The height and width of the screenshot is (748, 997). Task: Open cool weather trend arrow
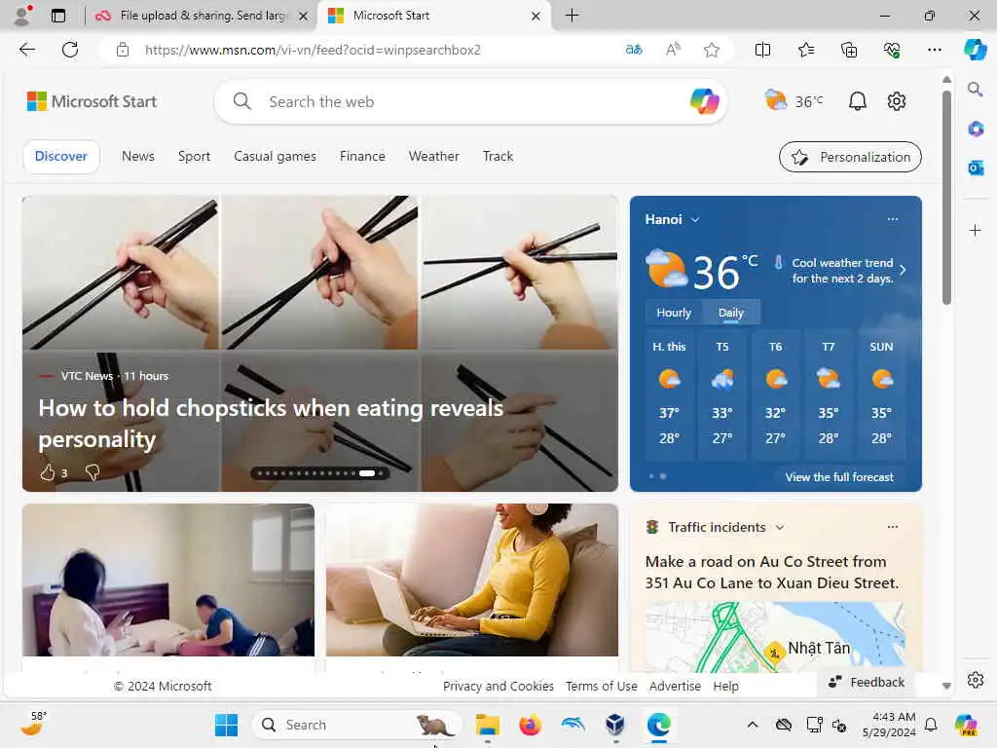tap(902, 270)
